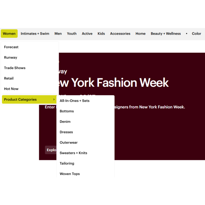Viewport: 205px width, 205px height.
Task: Pick Dresses from the submenu
Action: click(x=85, y=132)
